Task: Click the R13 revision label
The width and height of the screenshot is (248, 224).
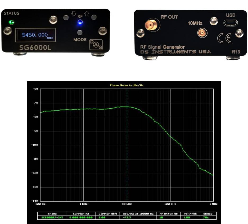Action: 236,52
